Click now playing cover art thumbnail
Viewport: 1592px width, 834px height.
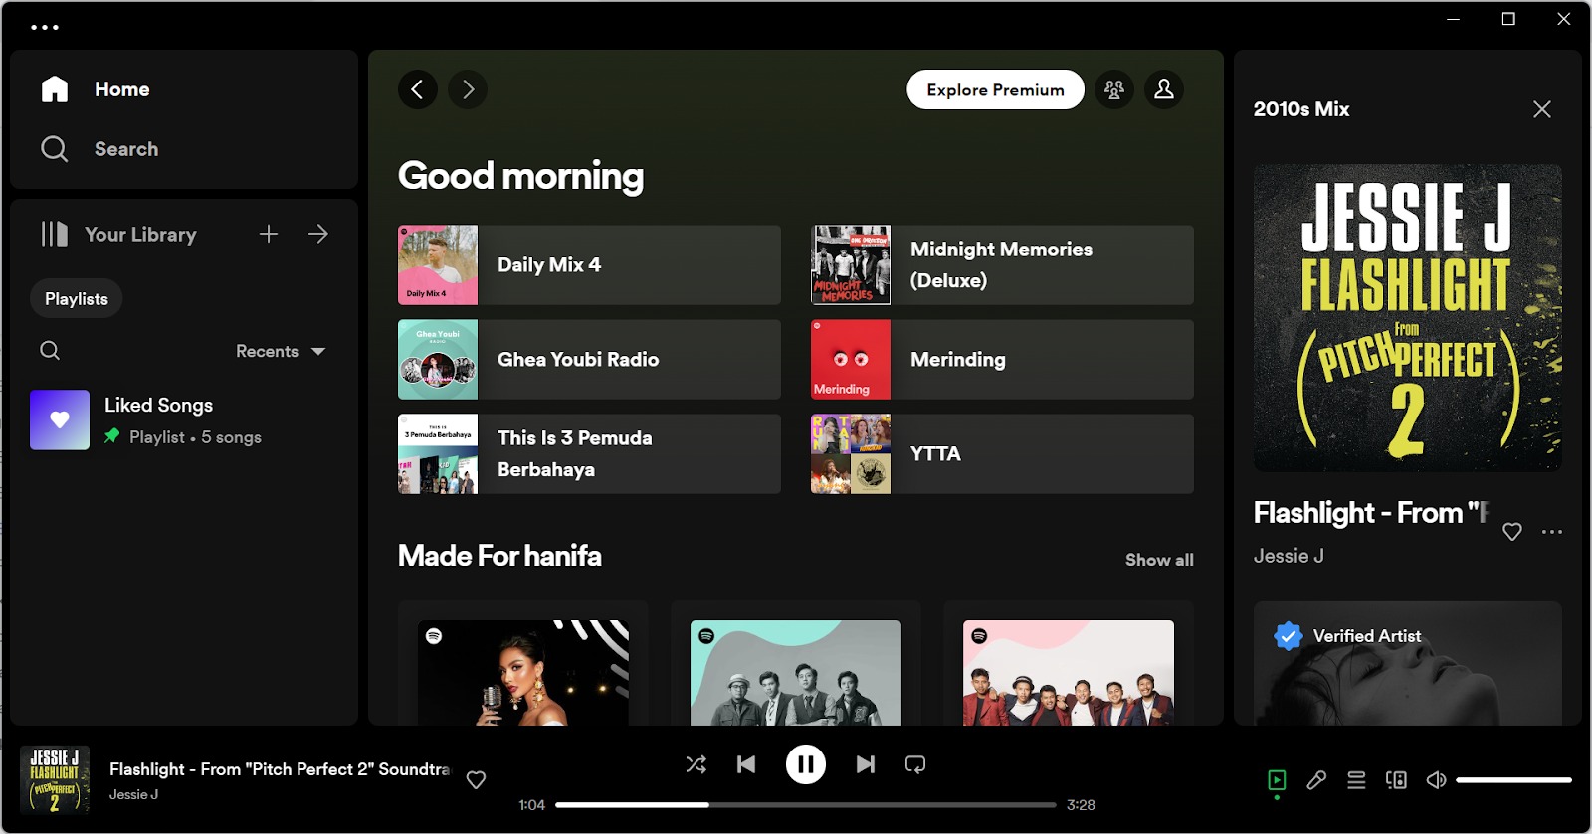click(x=55, y=780)
